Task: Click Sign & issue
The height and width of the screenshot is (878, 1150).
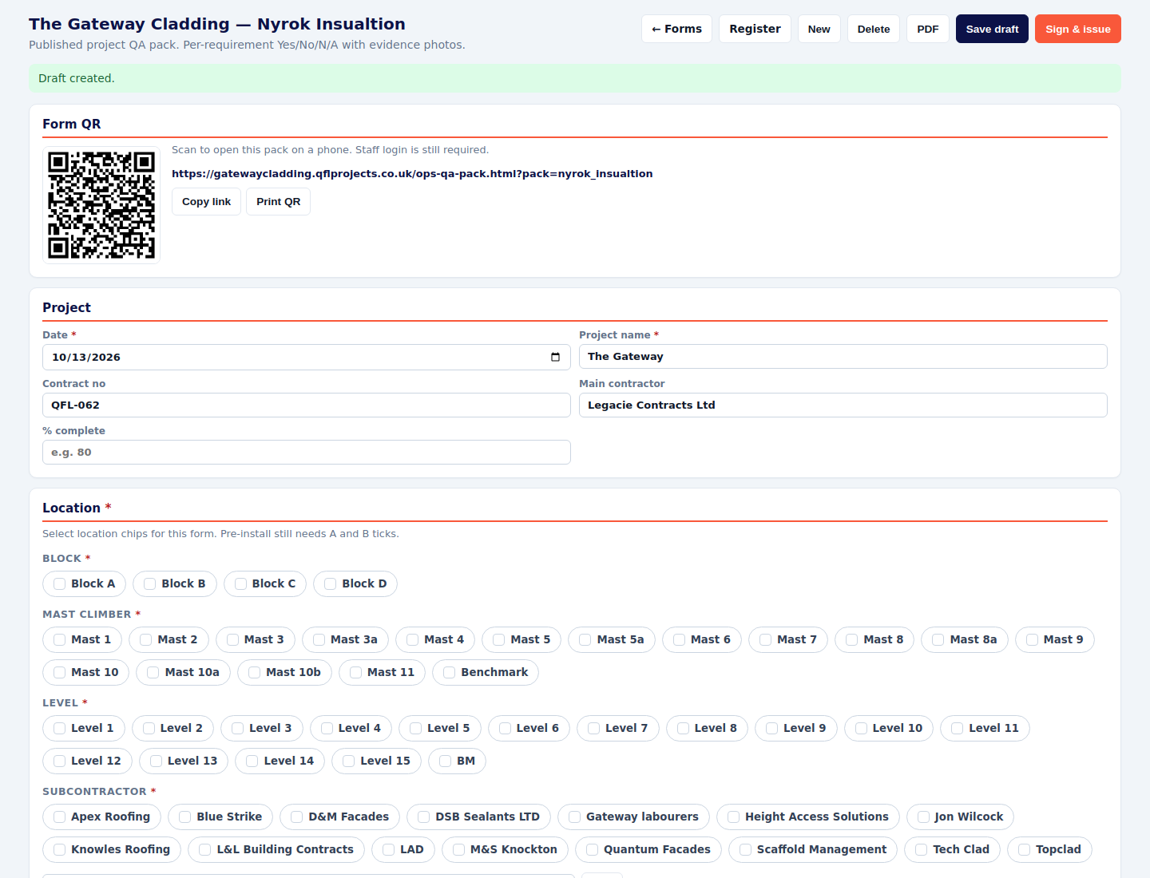Action: (1078, 29)
